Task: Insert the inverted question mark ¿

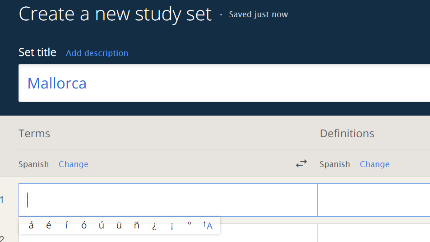Action: pyautogui.click(x=154, y=226)
